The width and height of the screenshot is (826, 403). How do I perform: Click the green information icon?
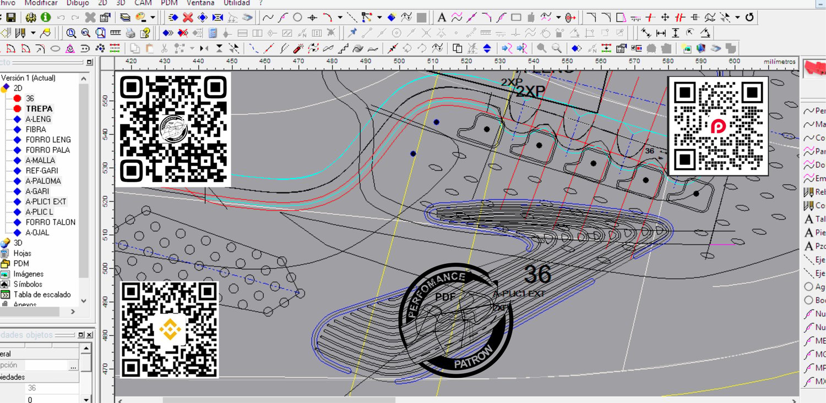46,18
